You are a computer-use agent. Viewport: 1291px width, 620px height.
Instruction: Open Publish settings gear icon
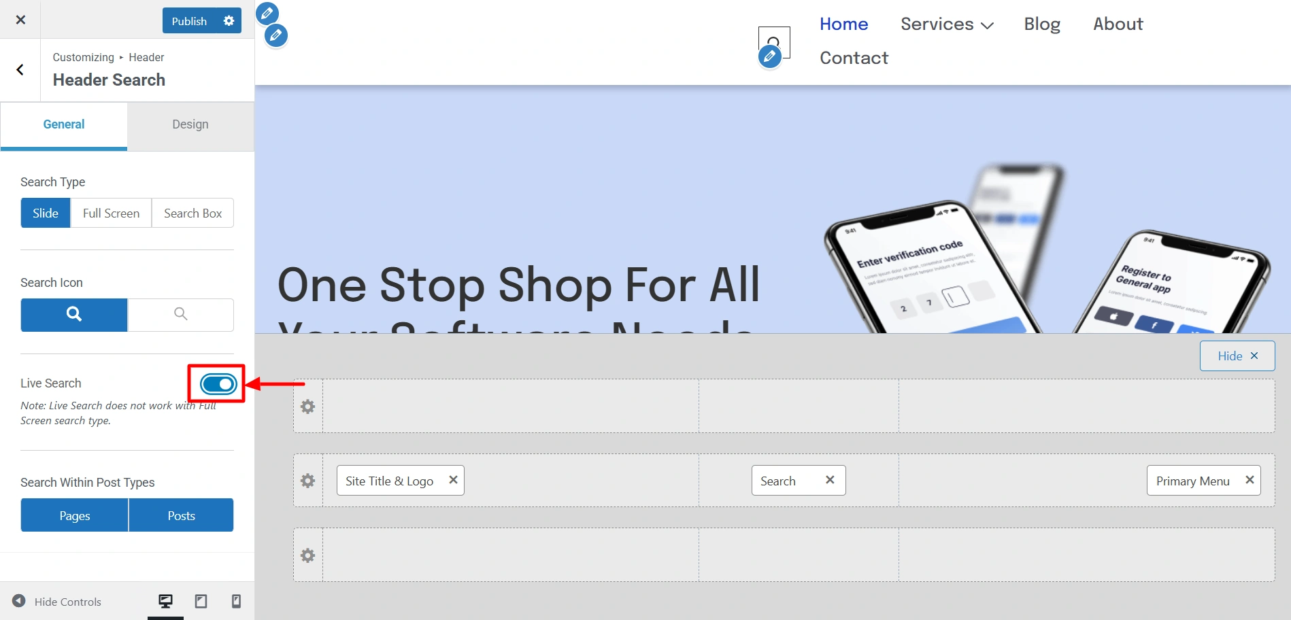pos(229,21)
